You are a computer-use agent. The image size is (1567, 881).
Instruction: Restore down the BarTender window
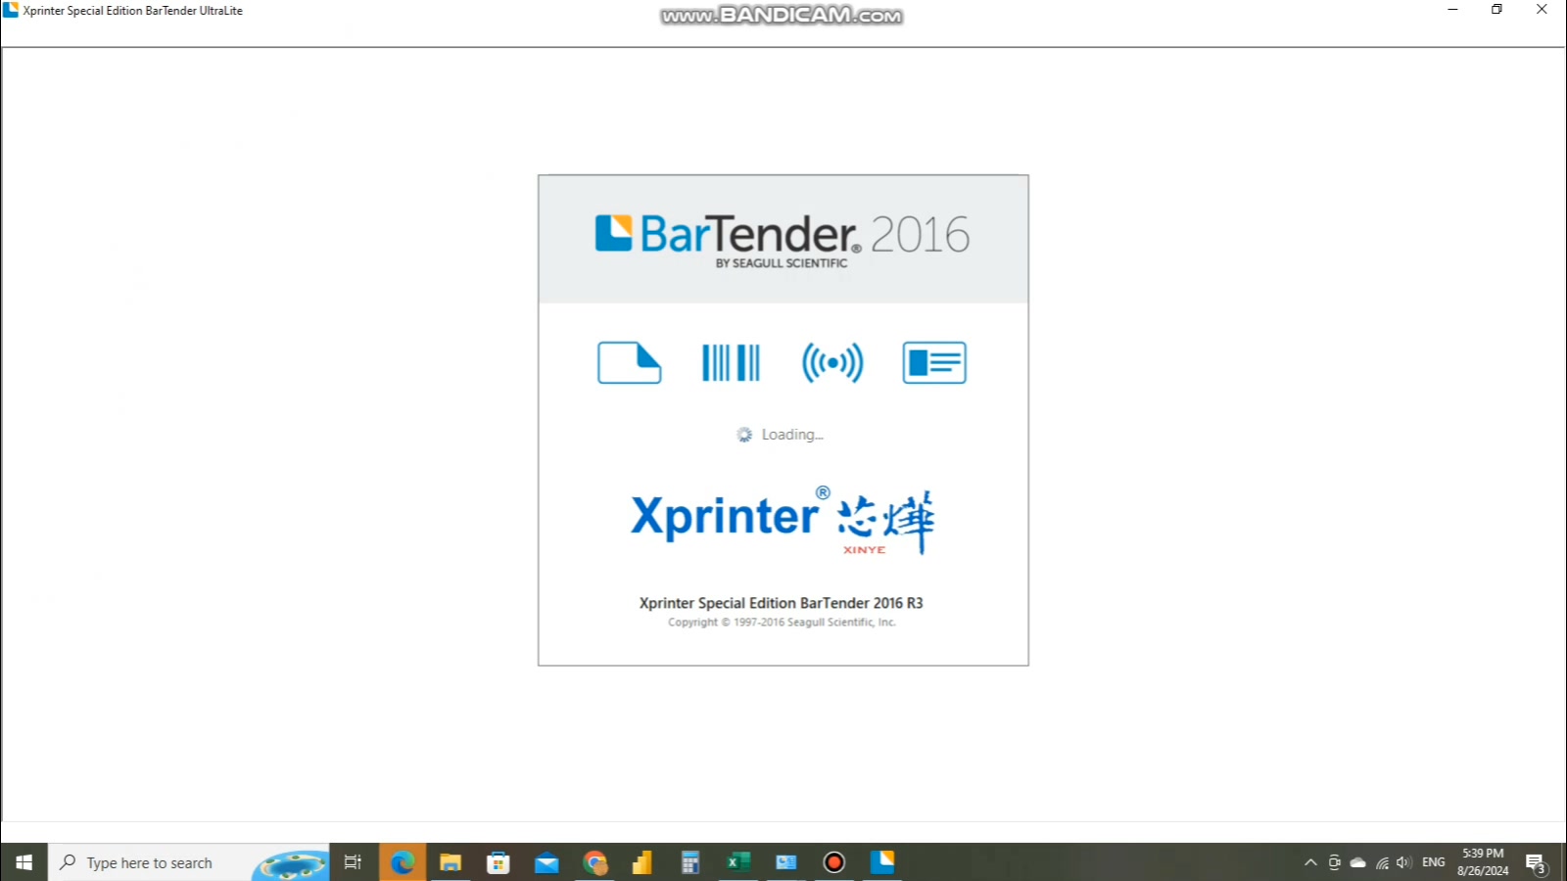tap(1496, 10)
